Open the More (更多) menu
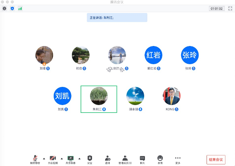 click(x=178, y=160)
